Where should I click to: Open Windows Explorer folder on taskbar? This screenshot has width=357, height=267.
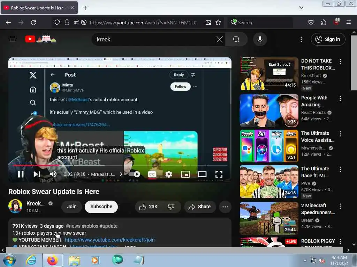click(74, 260)
